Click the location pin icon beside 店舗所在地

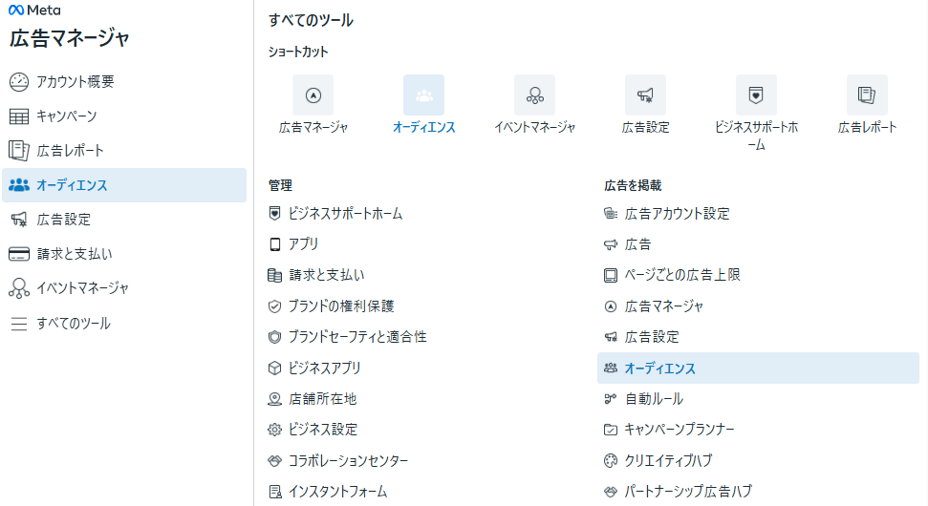click(x=274, y=399)
